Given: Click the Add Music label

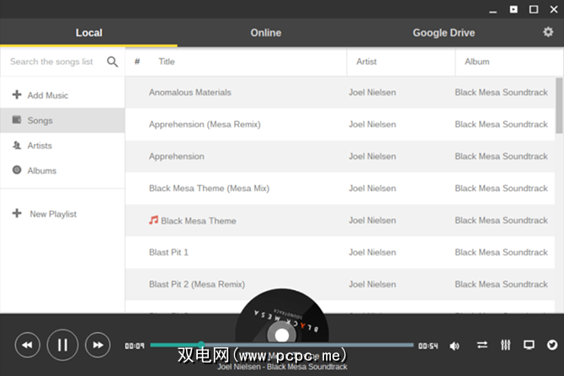Looking at the screenshot, I should (48, 95).
